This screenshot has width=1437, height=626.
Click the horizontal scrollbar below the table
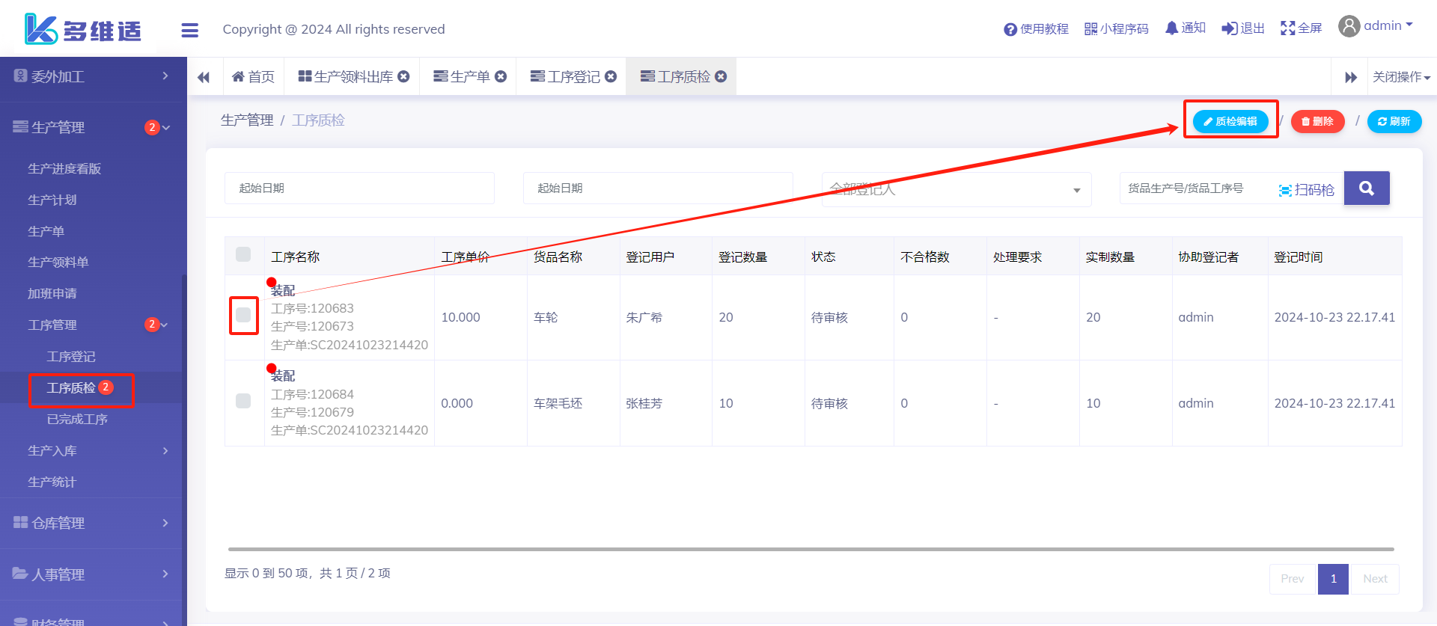click(811, 549)
